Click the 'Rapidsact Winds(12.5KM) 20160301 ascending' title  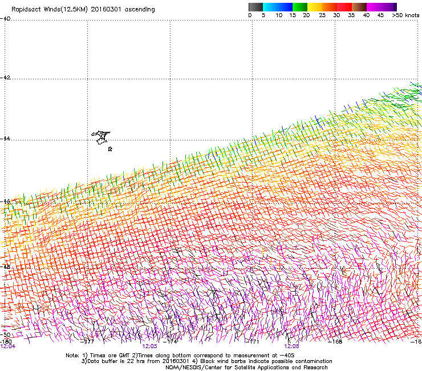(83, 10)
